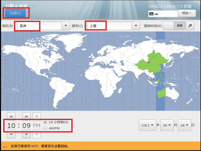Toggle the 网络时间 network time switch
The image size is (201, 151).
174,26
